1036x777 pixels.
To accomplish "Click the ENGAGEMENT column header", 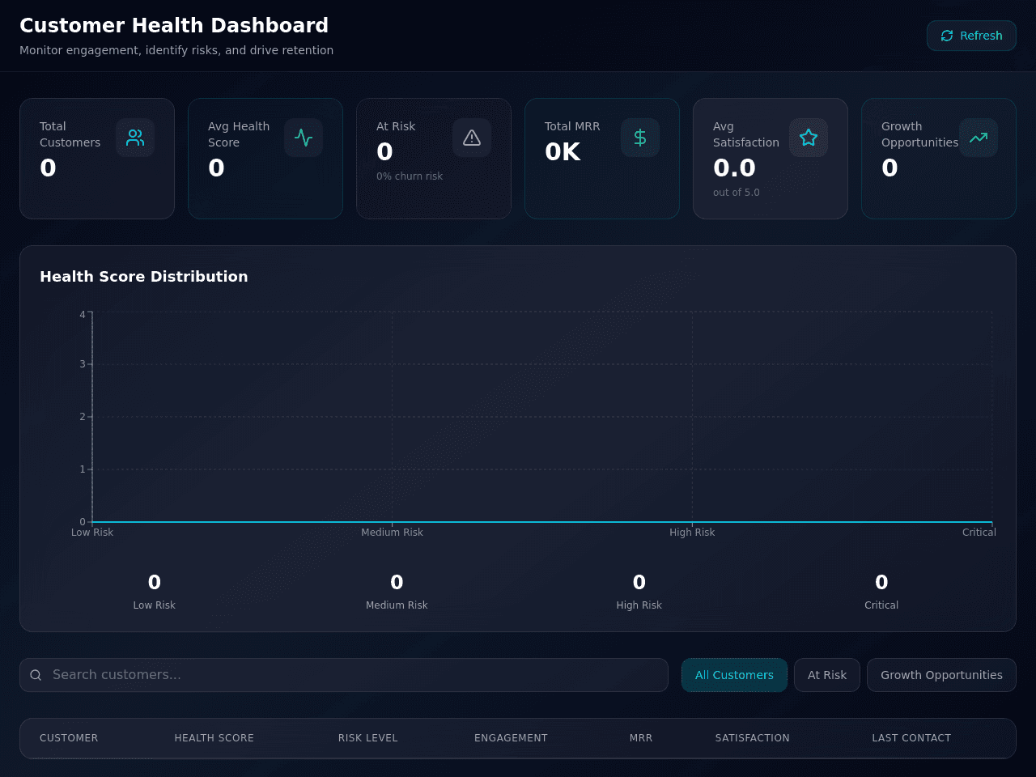I will click(511, 738).
